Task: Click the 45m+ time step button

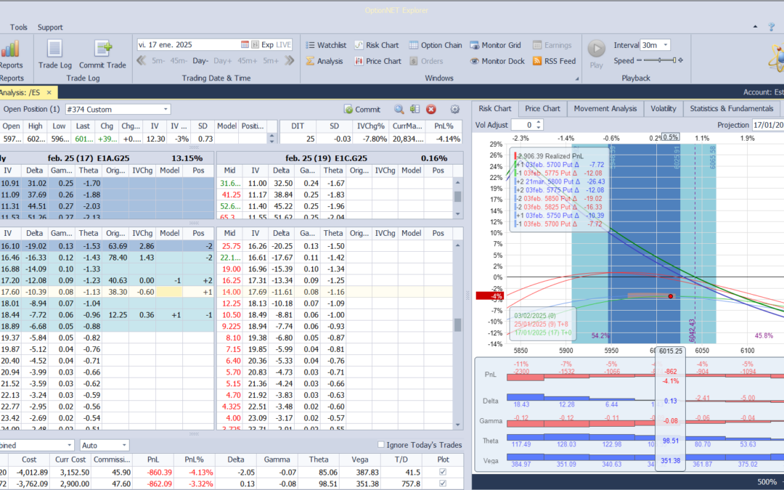Action: point(247,60)
